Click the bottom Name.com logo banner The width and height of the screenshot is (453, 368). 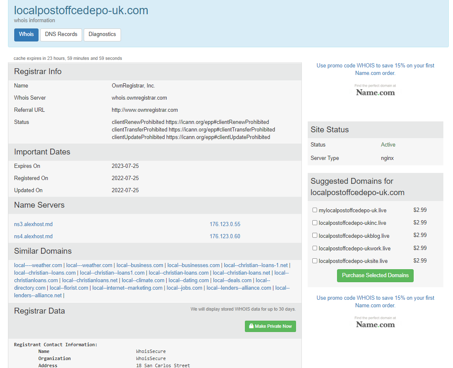tap(375, 322)
